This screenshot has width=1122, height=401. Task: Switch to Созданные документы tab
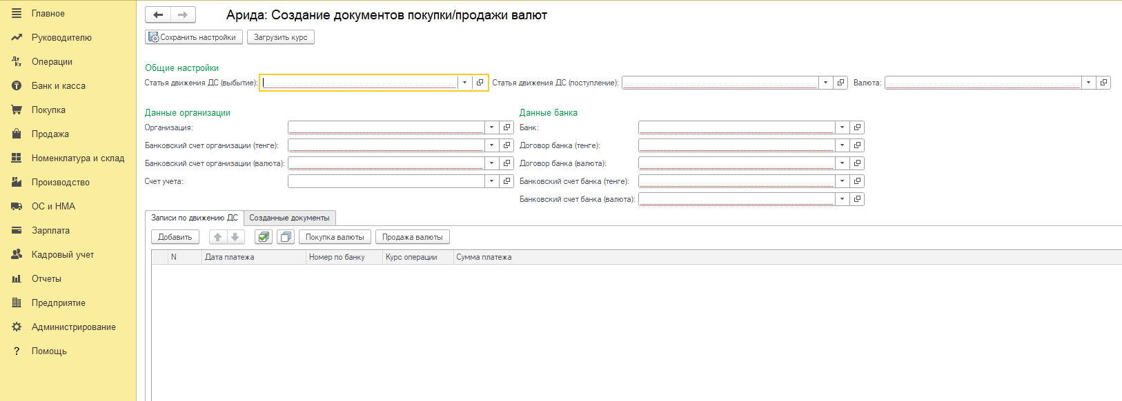[x=289, y=218]
